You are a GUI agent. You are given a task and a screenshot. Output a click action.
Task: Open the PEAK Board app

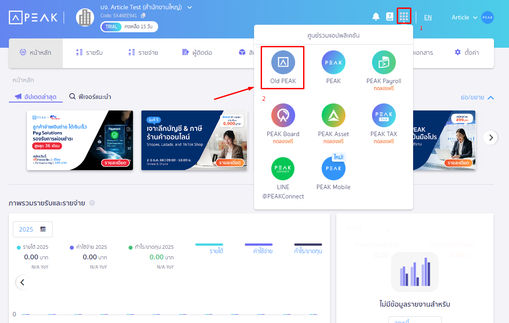[283, 116]
